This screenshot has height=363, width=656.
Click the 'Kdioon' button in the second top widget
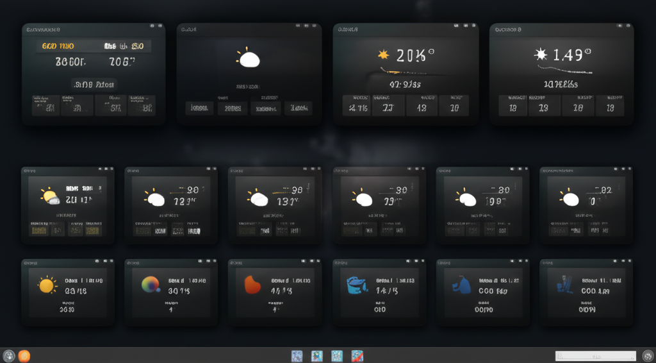(266, 108)
